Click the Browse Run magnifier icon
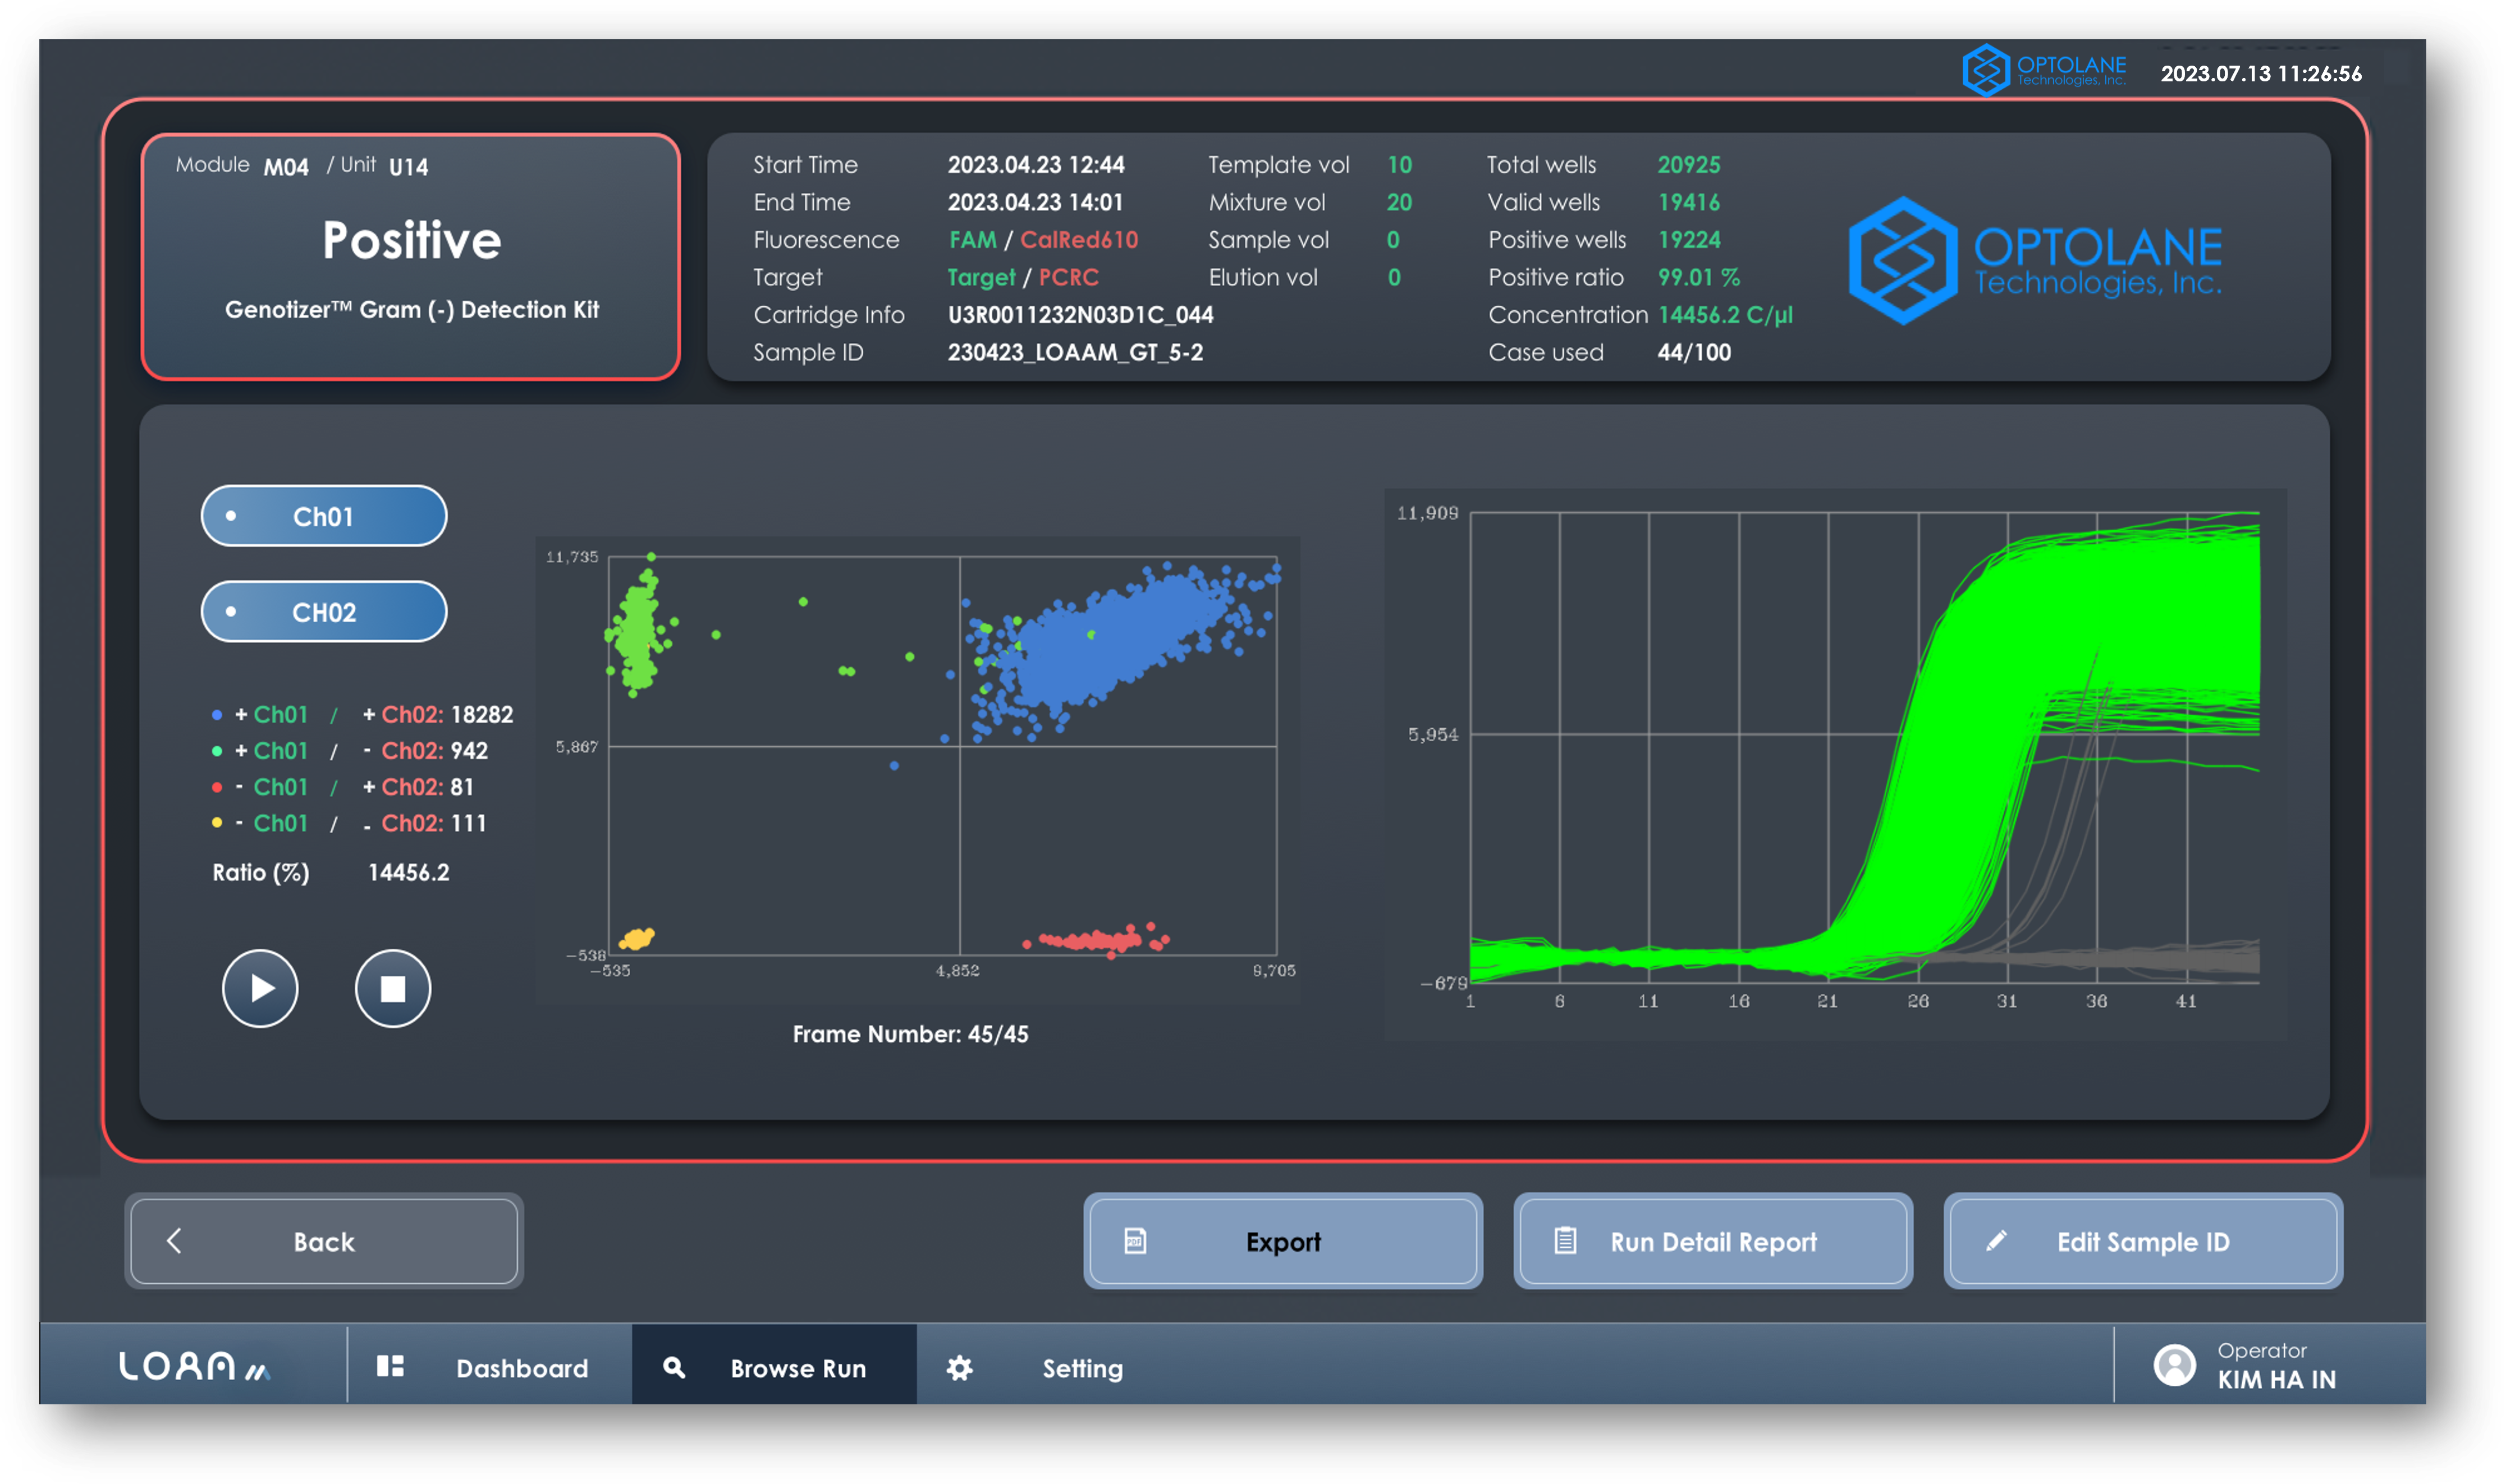2506x1484 pixels. 674,1367
